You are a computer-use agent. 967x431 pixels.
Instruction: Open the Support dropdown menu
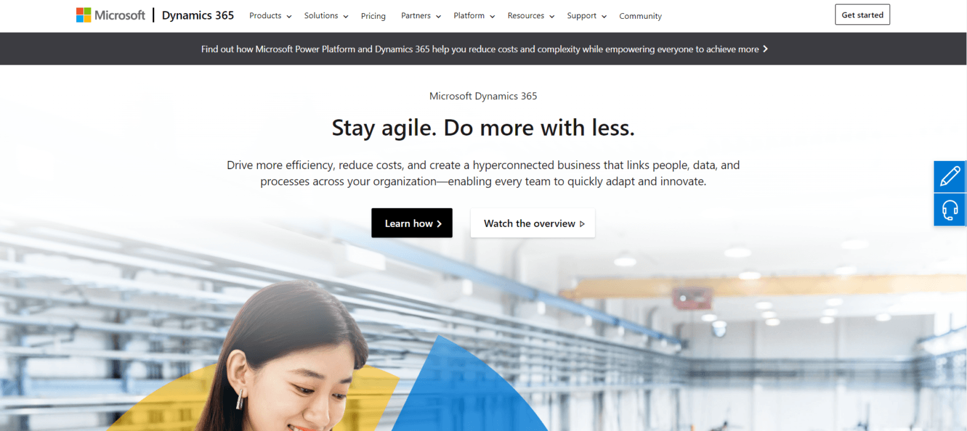point(586,16)
